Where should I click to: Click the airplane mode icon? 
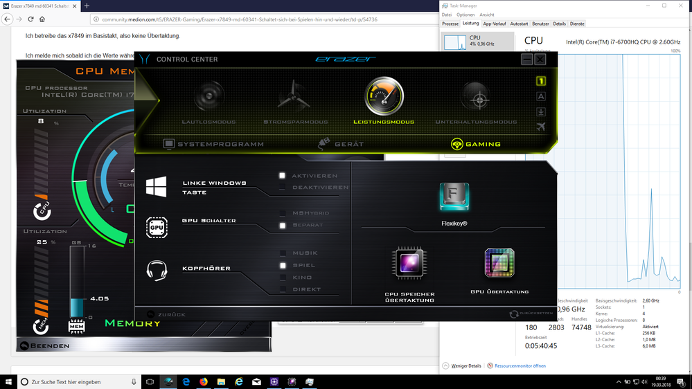coord(540,127)
